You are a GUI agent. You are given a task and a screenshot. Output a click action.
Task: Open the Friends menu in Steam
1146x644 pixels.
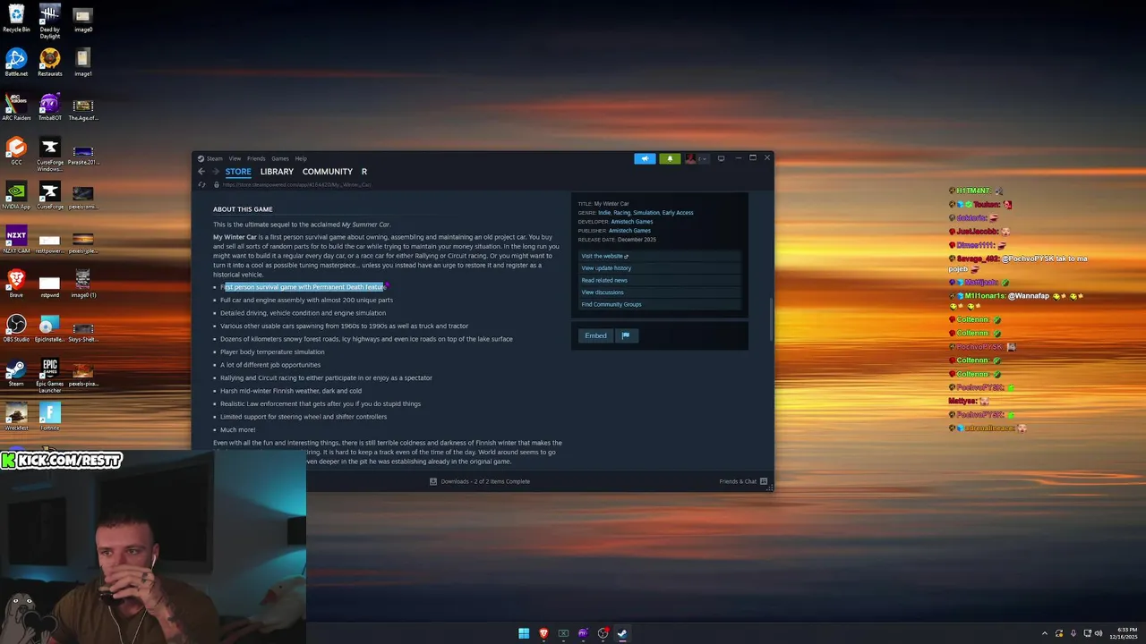(256, 158)
